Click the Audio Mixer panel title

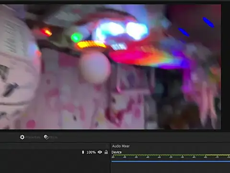121,146
